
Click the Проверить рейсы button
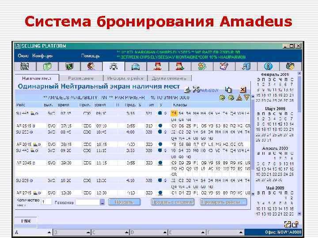click(x=223, y=202)
